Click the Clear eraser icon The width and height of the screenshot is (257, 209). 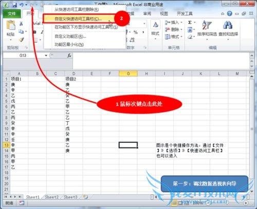pyautogui.click(x=190, y=36)
